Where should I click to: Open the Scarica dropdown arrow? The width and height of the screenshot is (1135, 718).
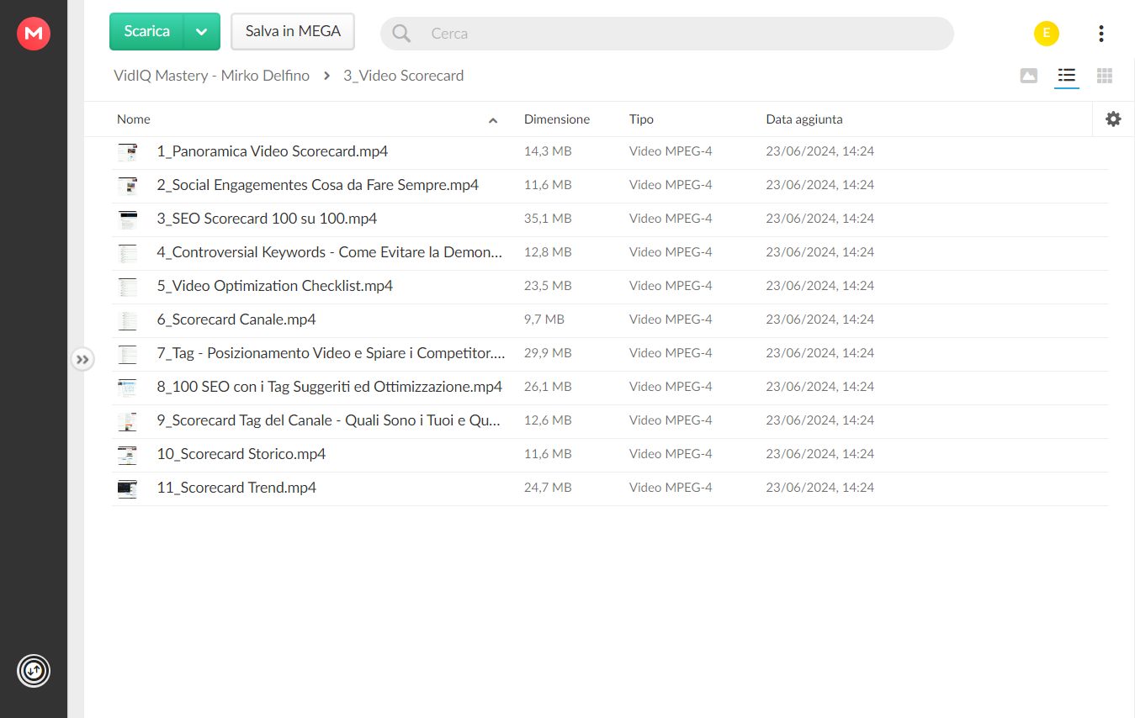point(201,32)
